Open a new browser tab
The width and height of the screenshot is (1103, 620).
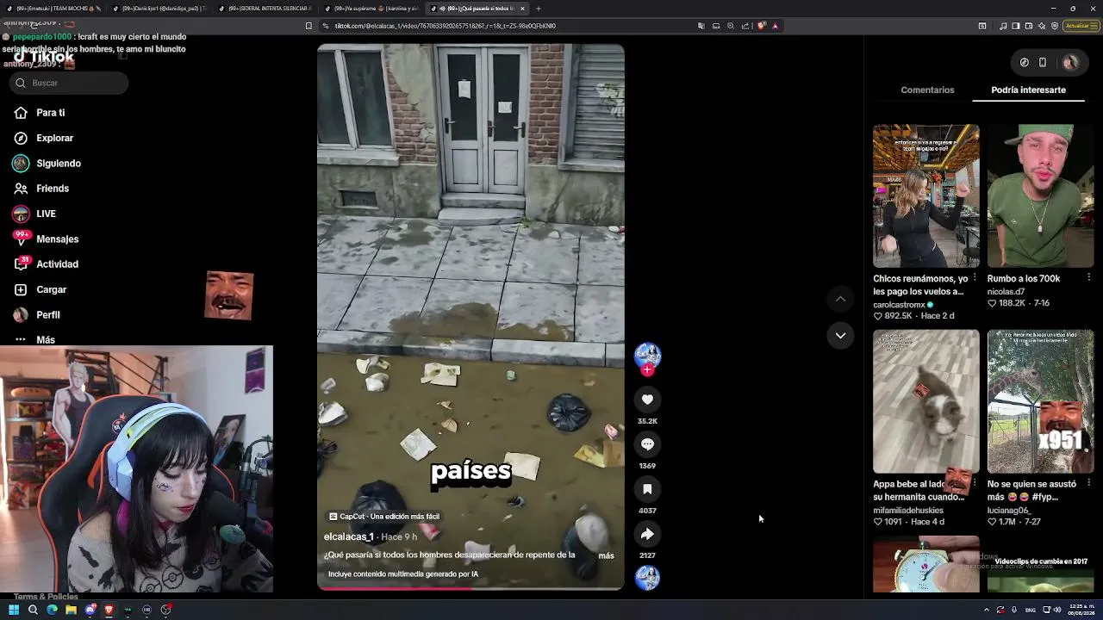point(539,9)
